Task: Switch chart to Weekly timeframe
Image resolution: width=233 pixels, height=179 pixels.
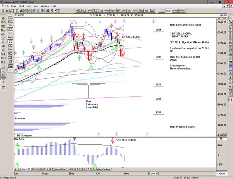Action: (175, 11)
